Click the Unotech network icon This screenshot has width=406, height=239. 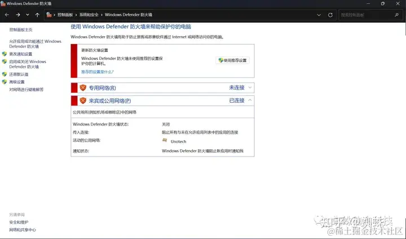(x=165, y=140)
